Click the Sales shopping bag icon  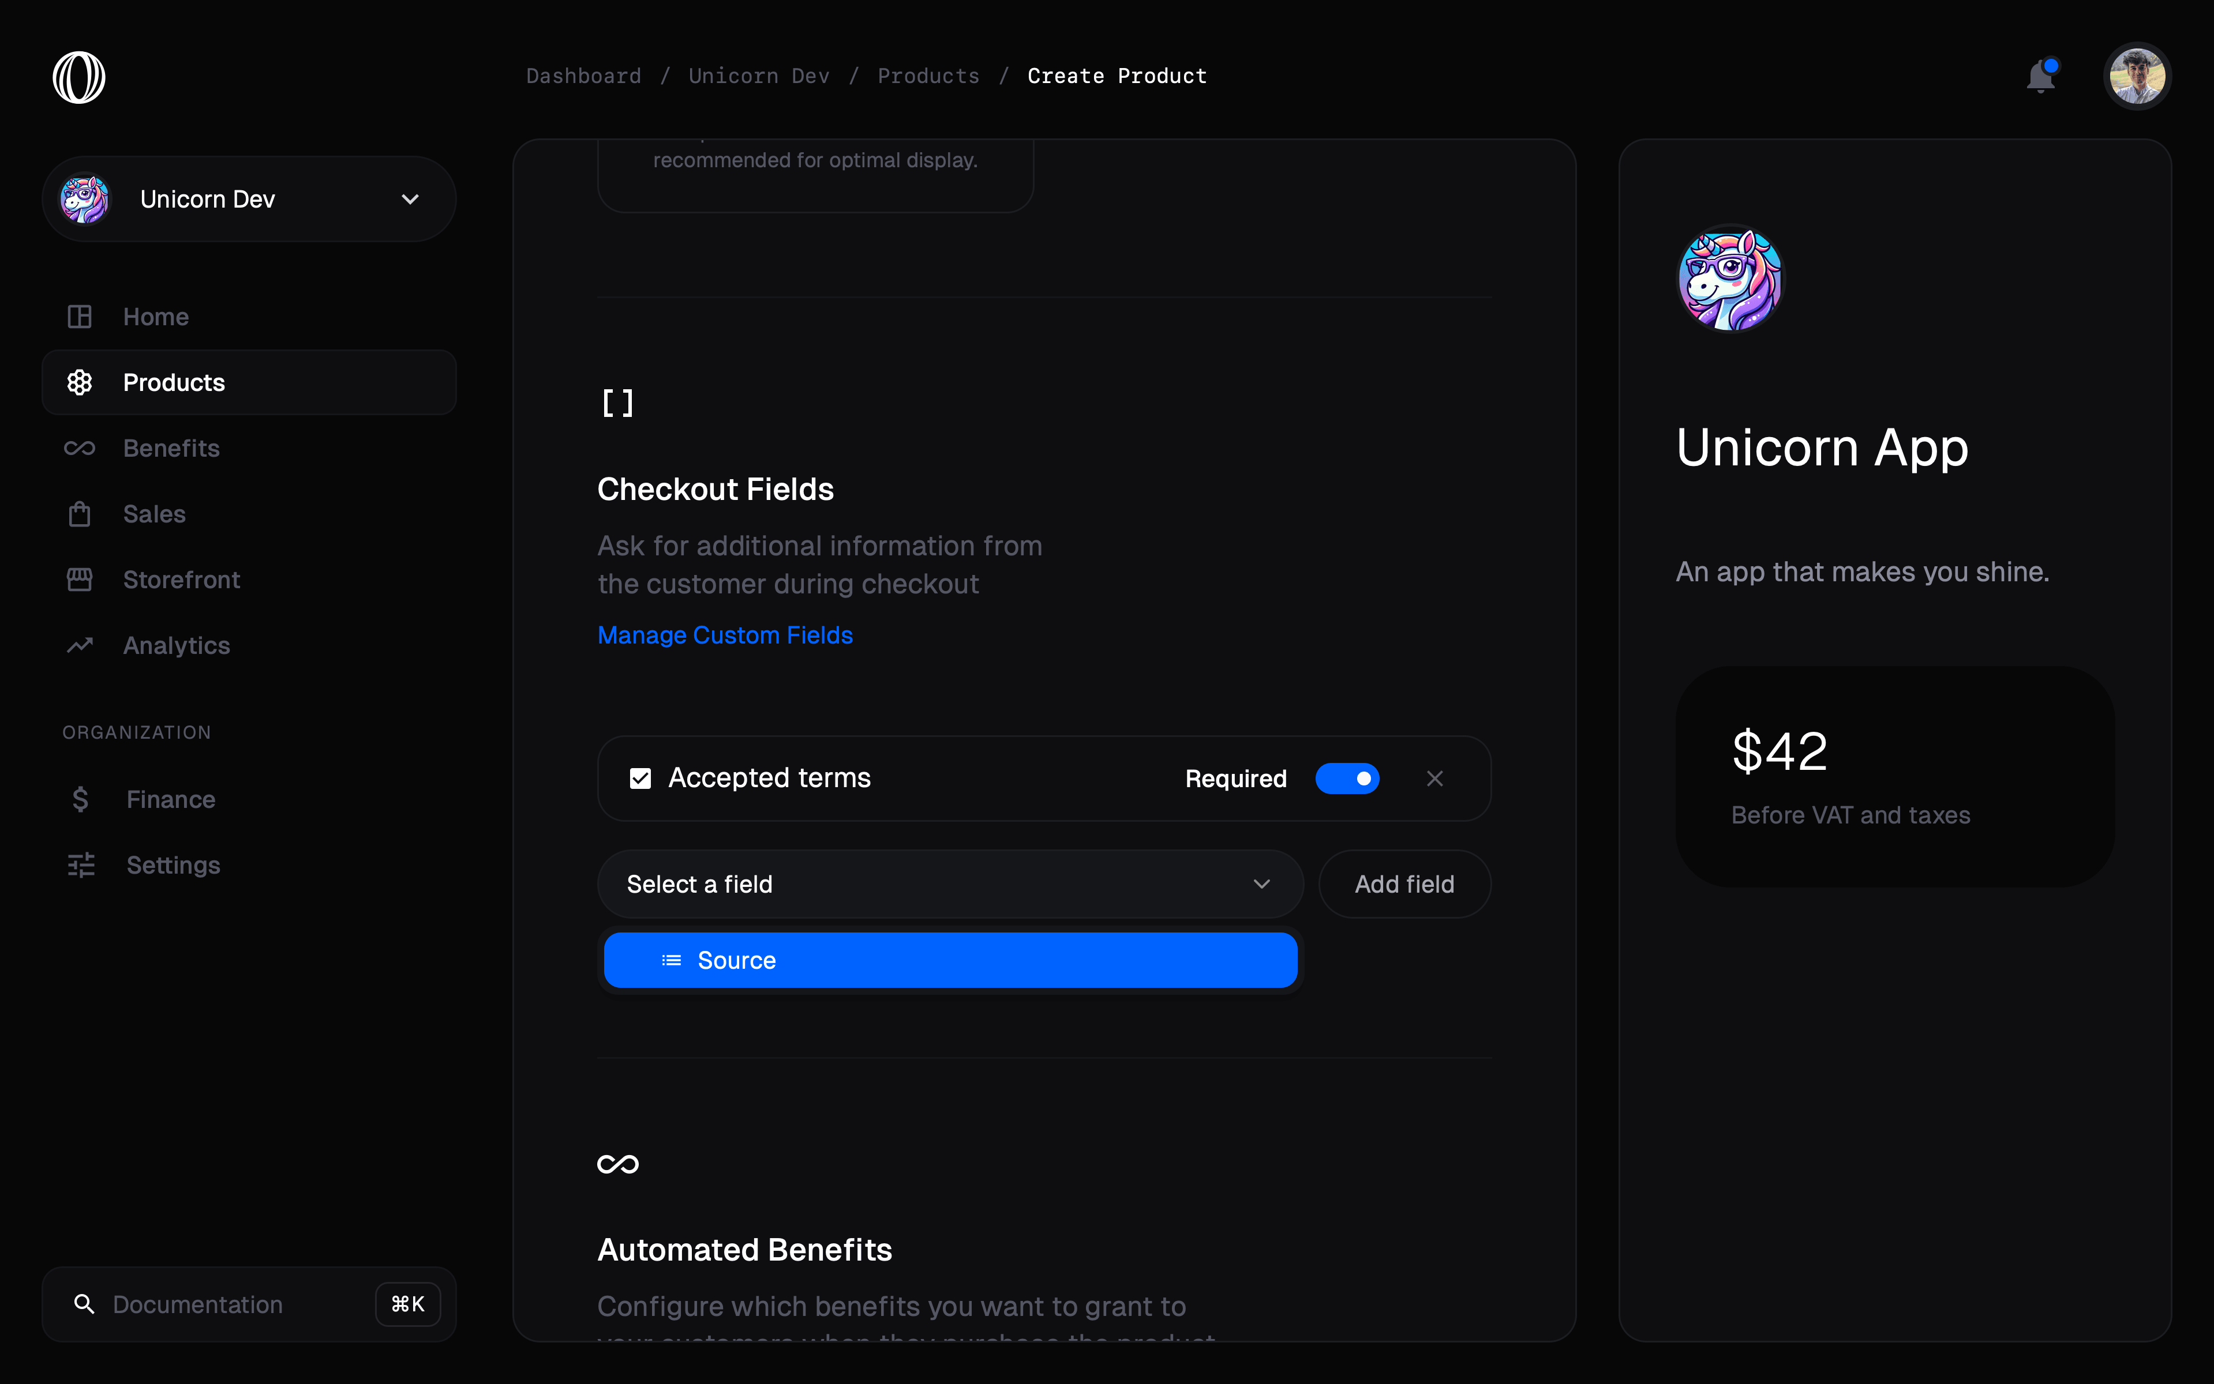(x=80, y=514)
